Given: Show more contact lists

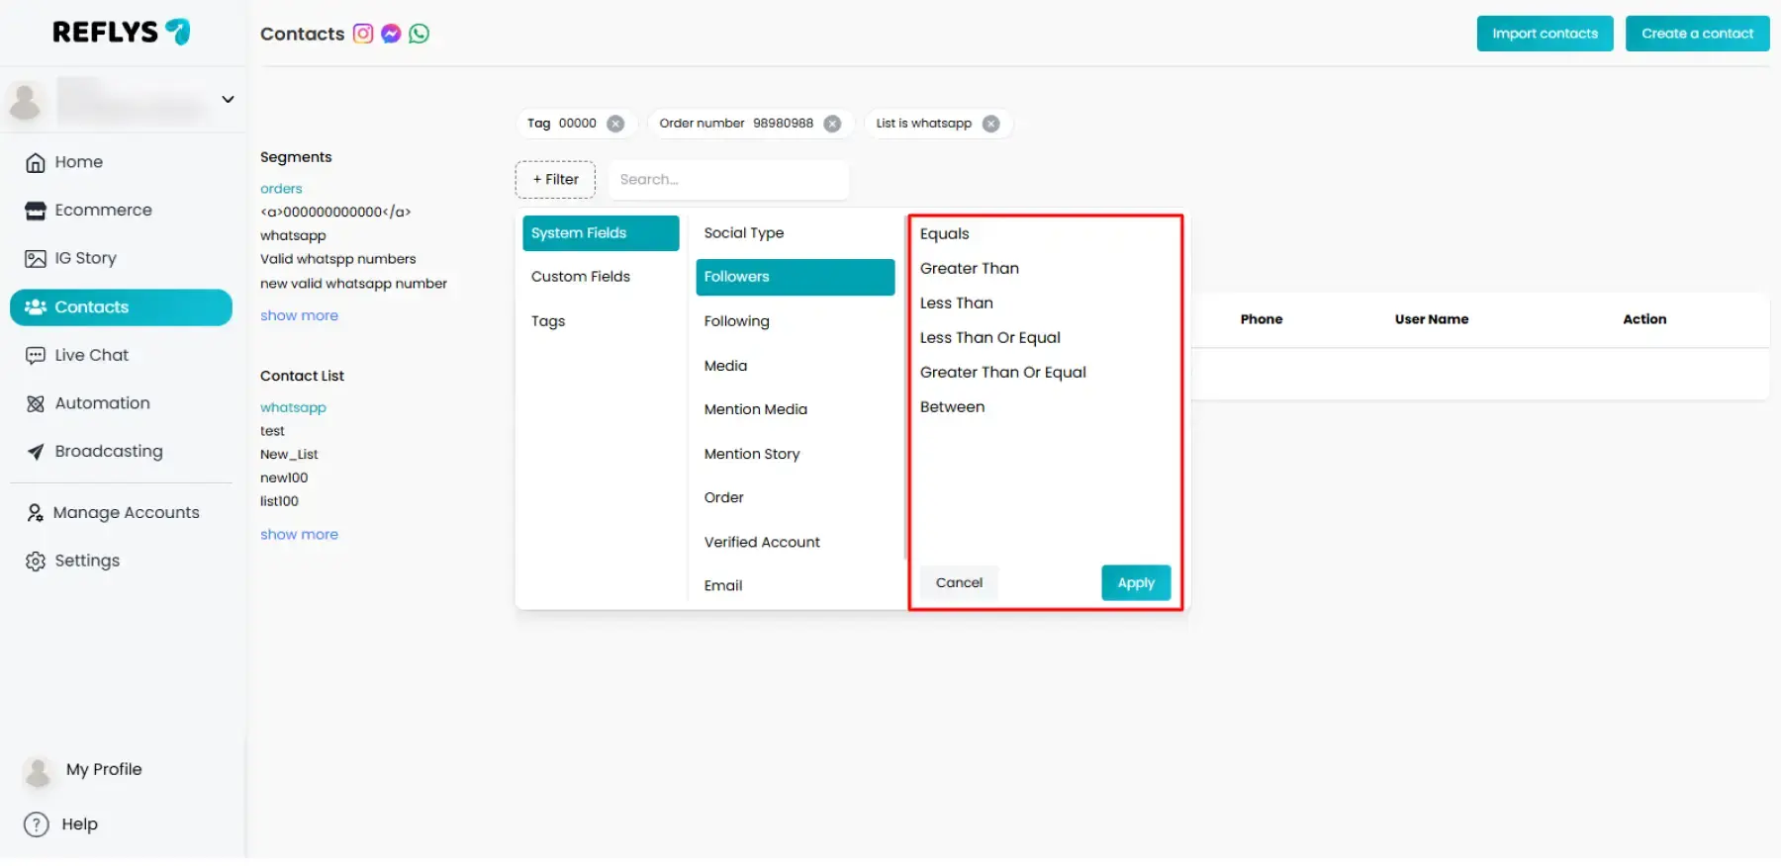Looking at the screenshot, I should point(299,534).
